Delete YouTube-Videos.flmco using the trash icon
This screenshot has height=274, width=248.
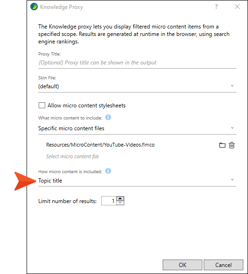pos(232,145)
